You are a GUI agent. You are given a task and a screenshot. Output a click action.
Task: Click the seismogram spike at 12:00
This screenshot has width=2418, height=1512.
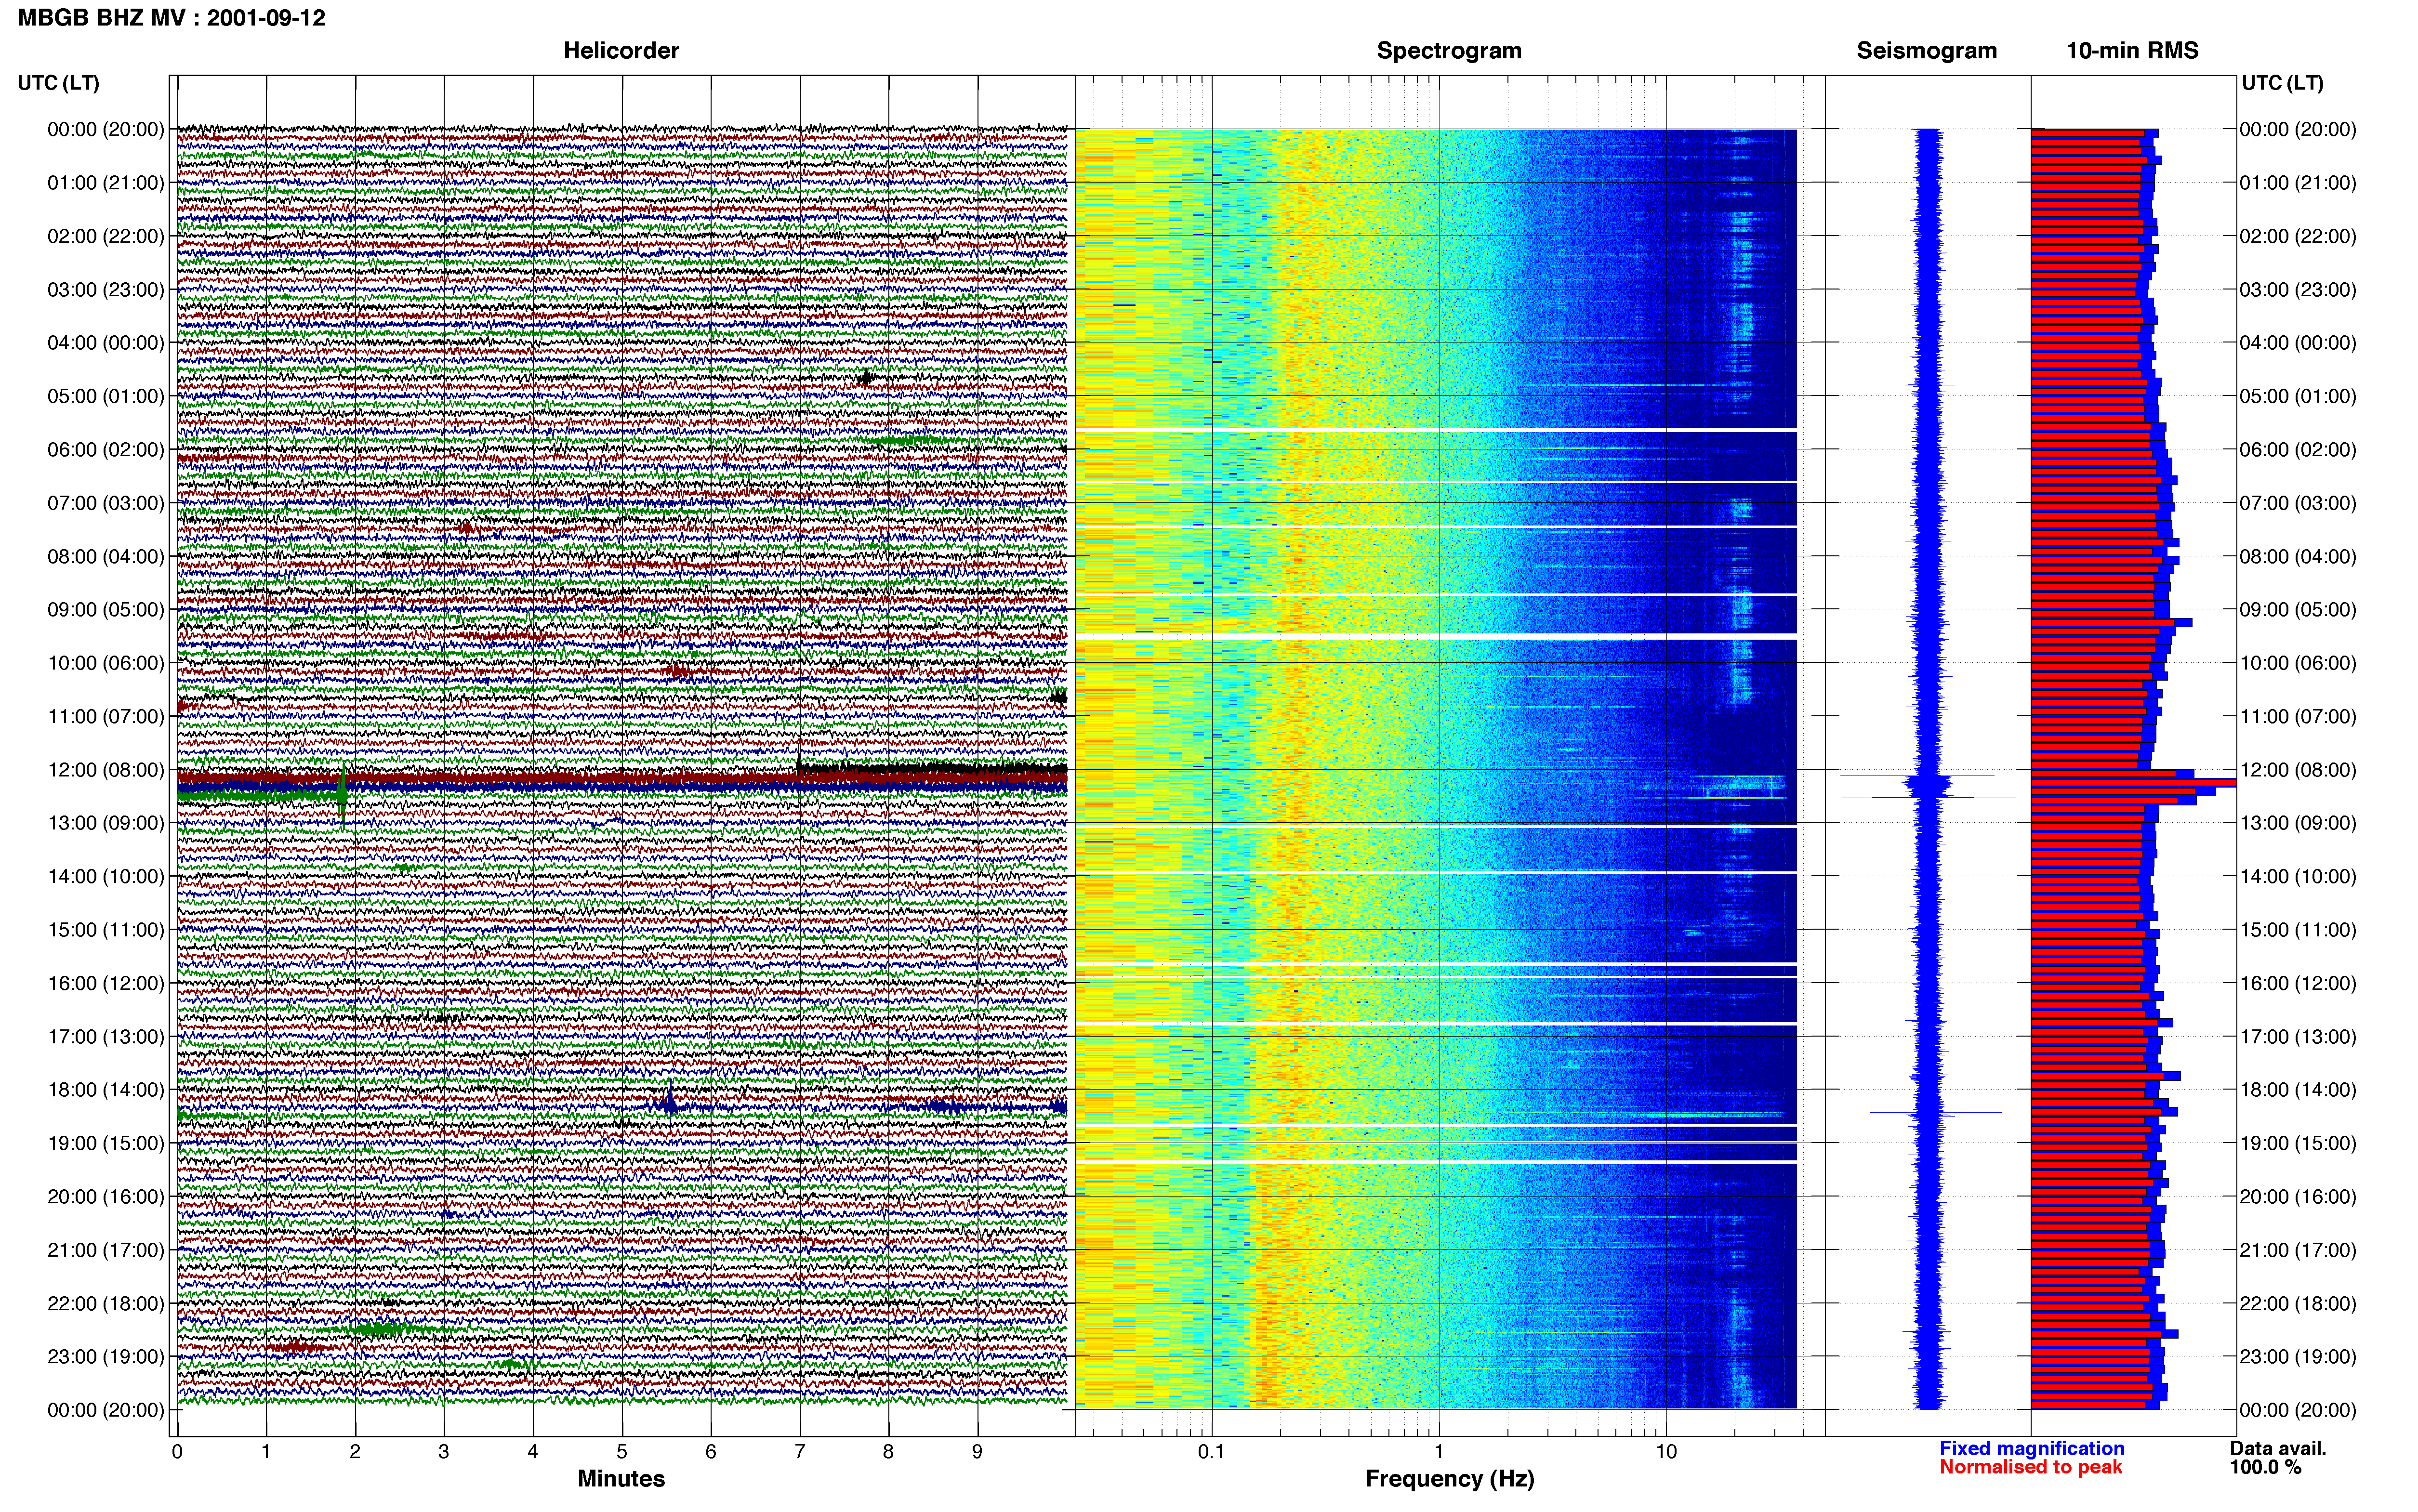coord(1917,776)
